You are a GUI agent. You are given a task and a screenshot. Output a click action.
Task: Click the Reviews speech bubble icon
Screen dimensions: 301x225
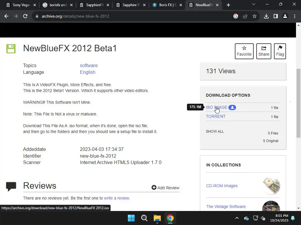pos(11,186)
